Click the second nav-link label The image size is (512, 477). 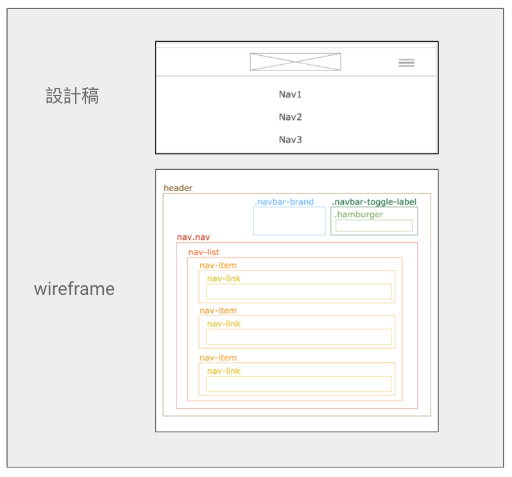(223, 324)
